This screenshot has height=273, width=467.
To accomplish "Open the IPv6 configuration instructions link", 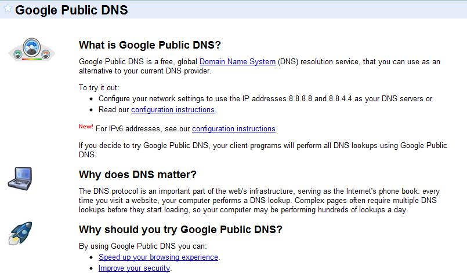I will (234, 128).
